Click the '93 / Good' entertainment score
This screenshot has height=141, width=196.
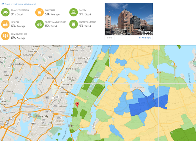85,26
